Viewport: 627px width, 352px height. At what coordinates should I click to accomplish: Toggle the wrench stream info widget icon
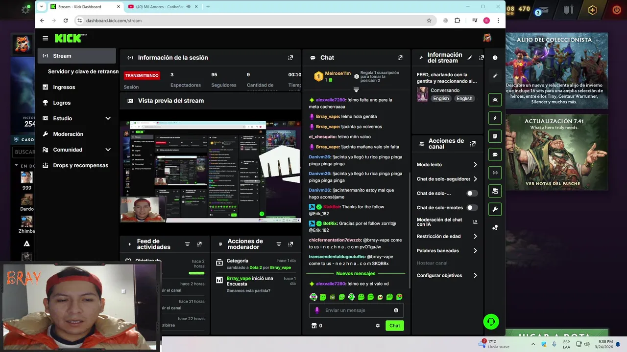(x=495, y=209)
